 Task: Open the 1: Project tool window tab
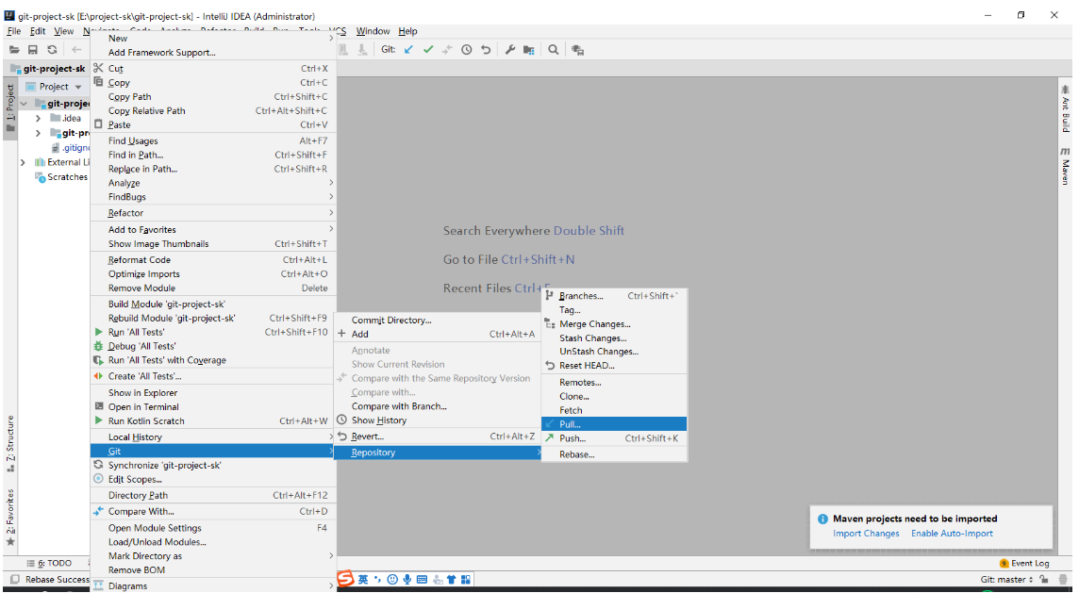9,108
